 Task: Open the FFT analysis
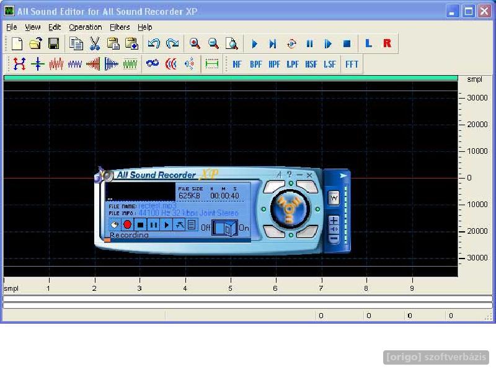pos(352,64)
